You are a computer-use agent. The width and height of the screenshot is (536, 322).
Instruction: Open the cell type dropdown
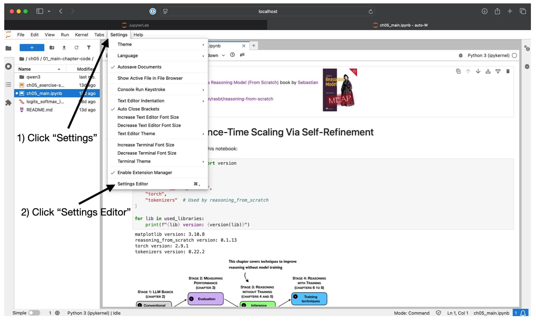tap(217, 55)
